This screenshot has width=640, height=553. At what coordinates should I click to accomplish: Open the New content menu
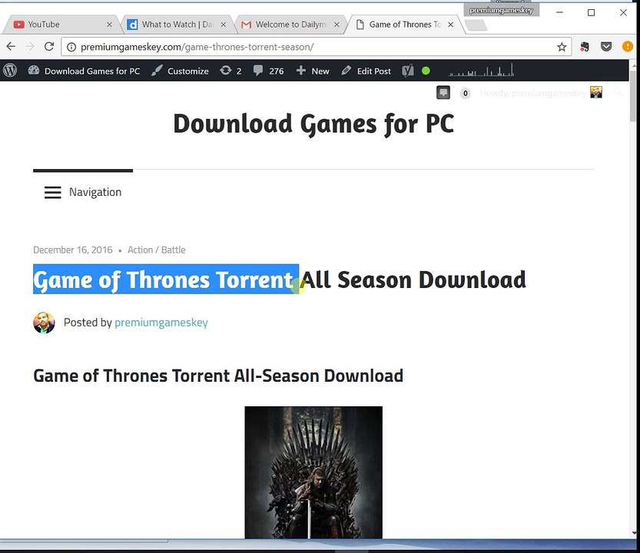tap(313, 71)
